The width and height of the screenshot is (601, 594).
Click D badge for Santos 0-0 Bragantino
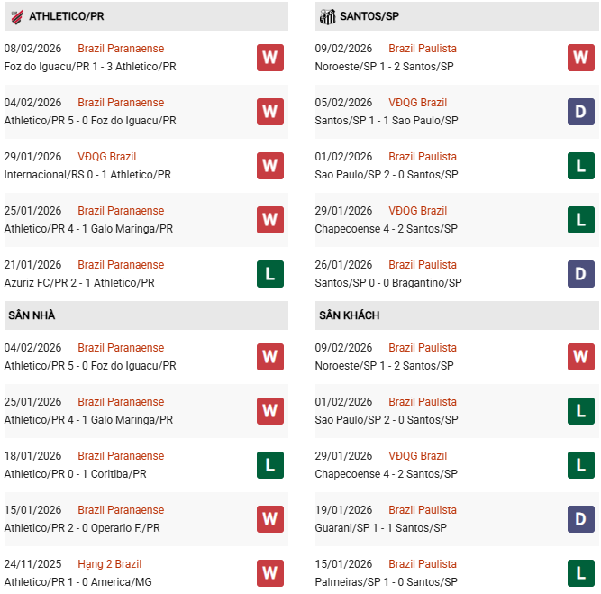coord(581,274)
